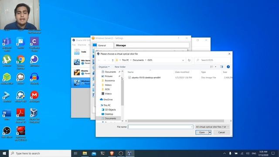The image size is (279, 157).
Task: Show hidden system tray icons
Action: [225, 153]
